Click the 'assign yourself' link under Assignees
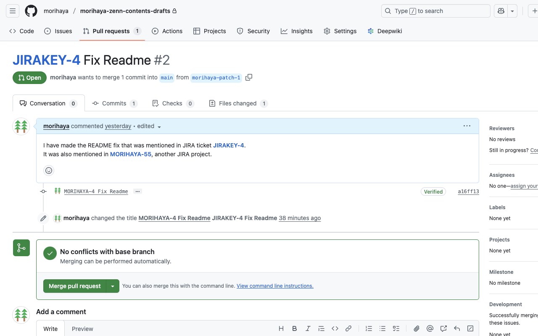 pos(524,186)
